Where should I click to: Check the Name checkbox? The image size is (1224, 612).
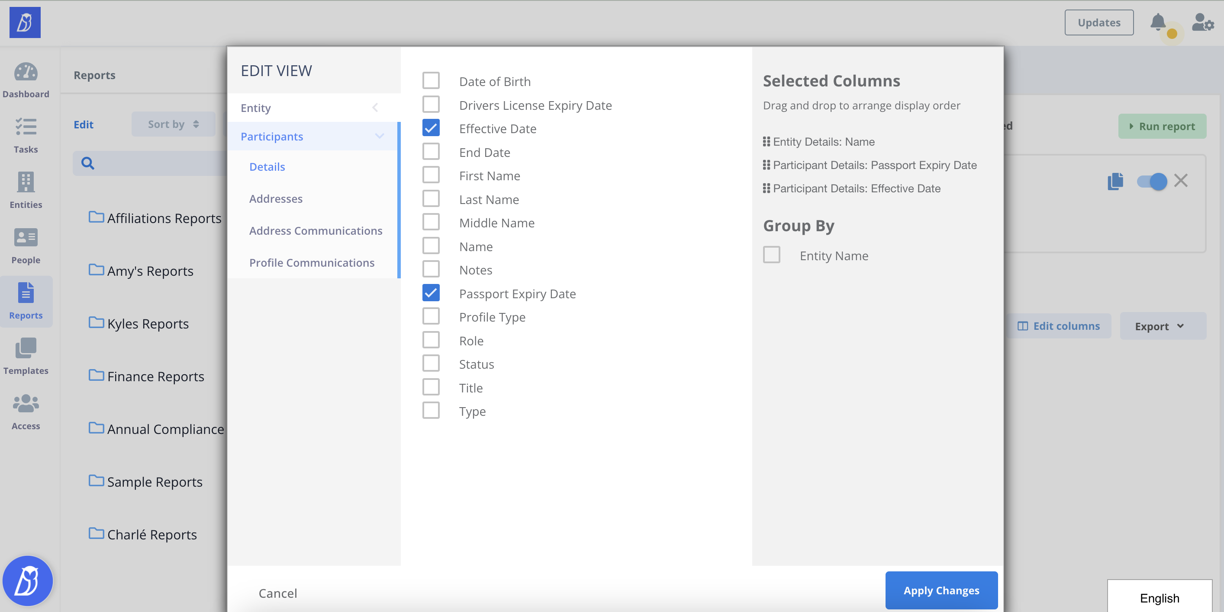431,246
